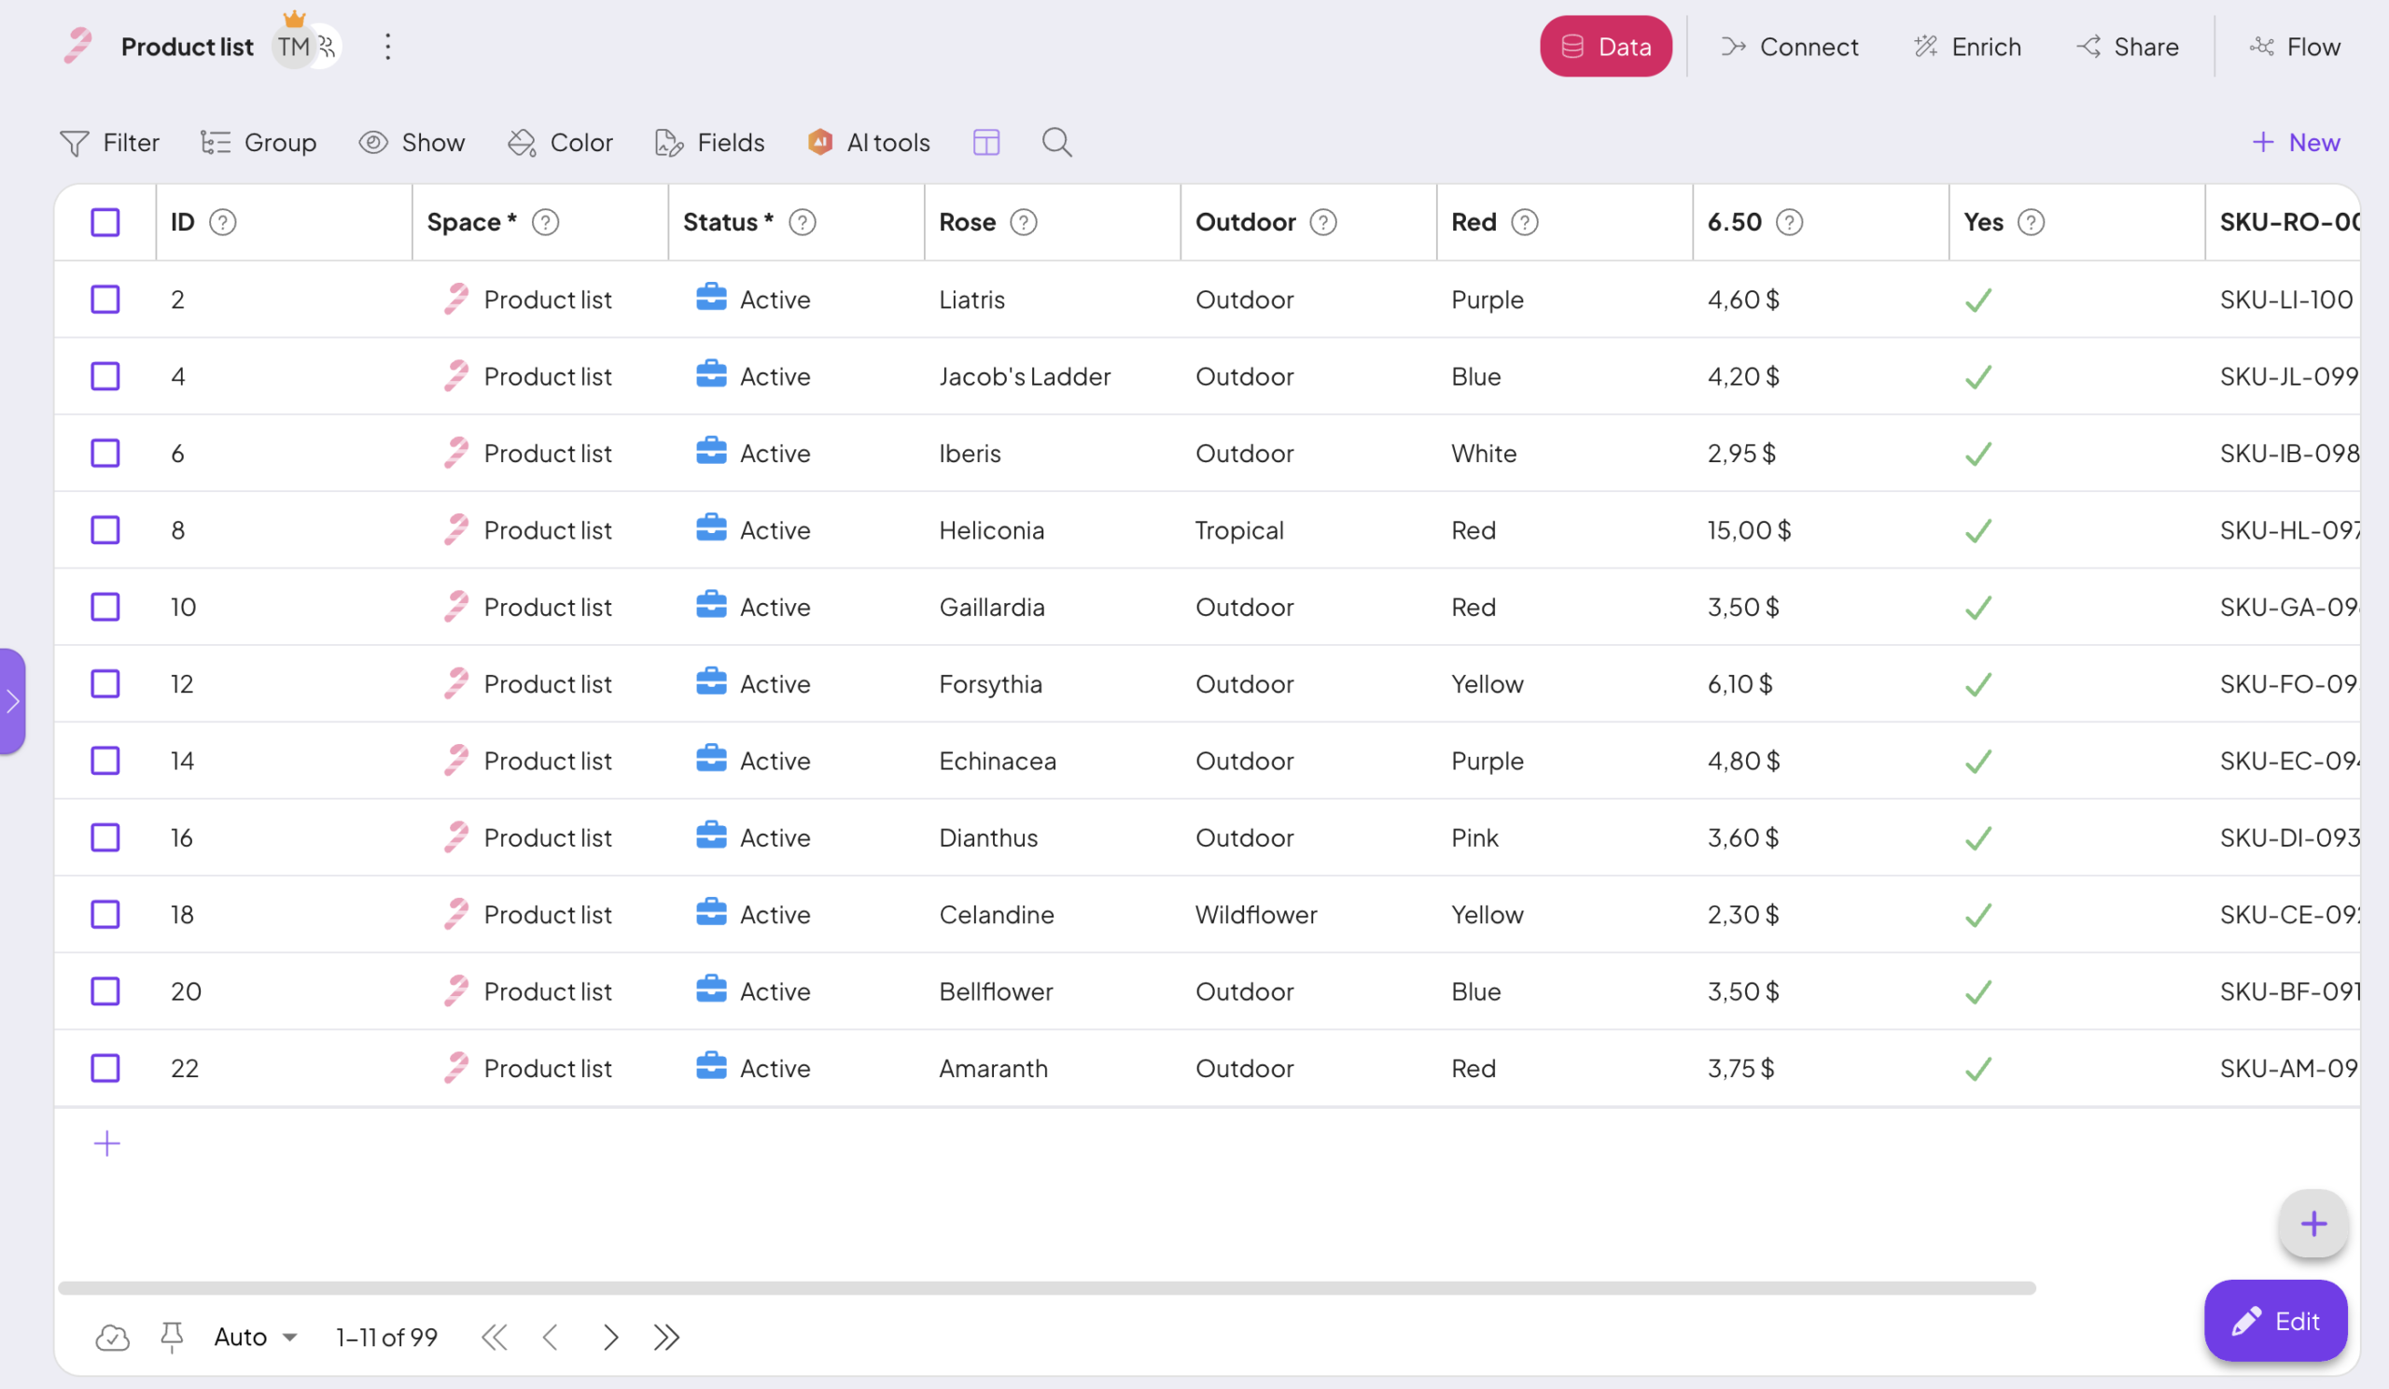Click the cloud sync status icon
Screen dimensions: 2389x1389
pyautogui.click(x=112, y=1337)
